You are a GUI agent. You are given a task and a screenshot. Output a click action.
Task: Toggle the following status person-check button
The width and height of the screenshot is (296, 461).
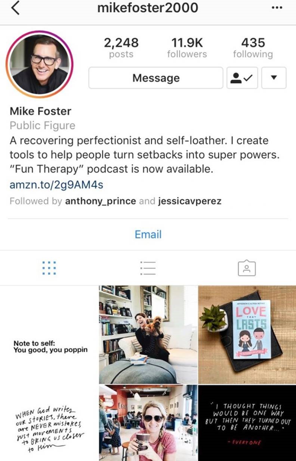click(242, 78)
